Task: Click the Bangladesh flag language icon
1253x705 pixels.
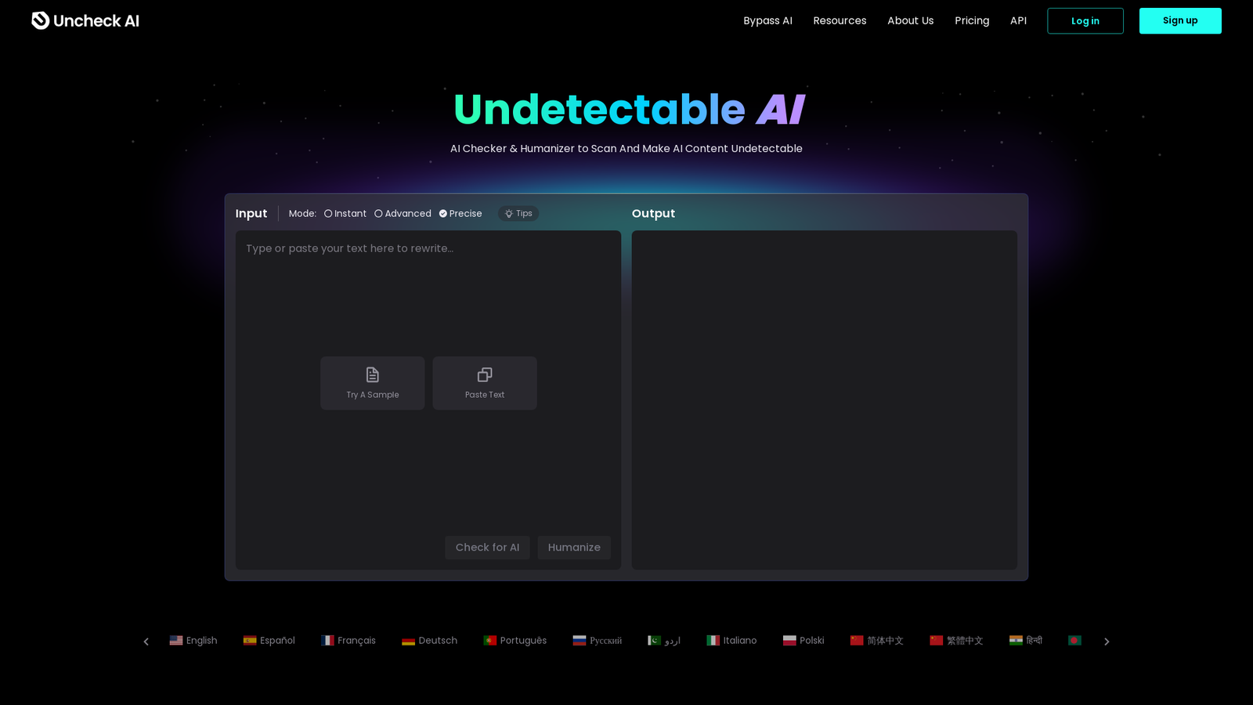Action: coord(1074,641)
